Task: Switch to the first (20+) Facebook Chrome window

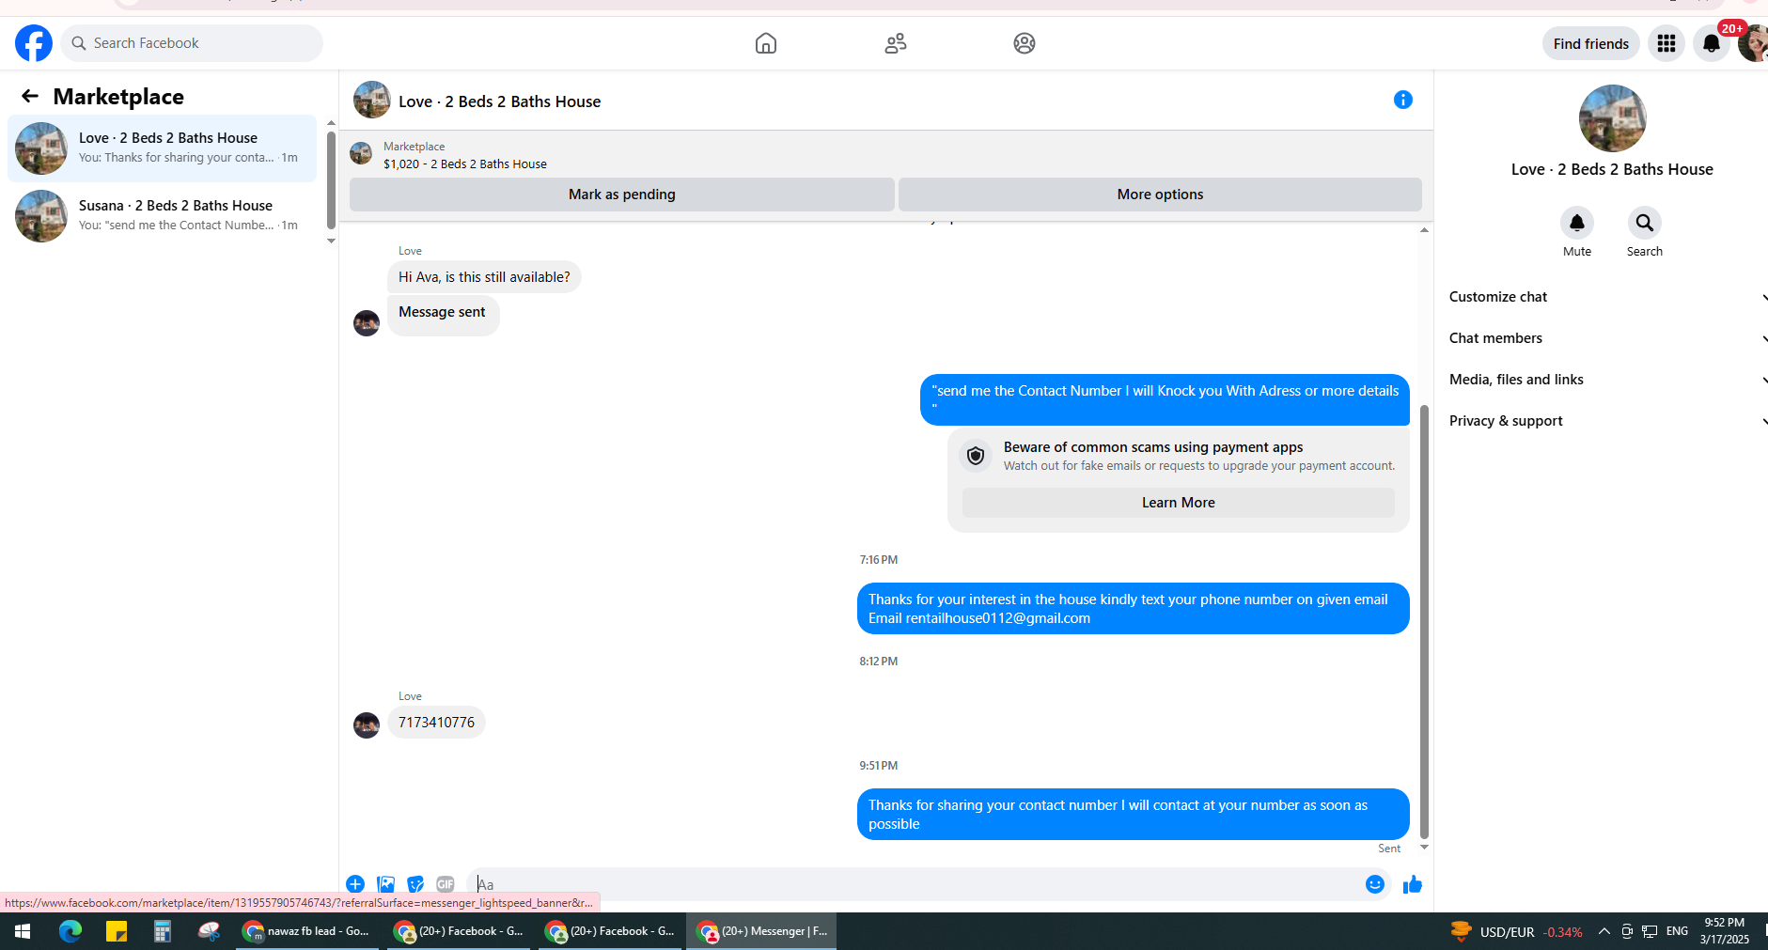Action: [459, 931]
